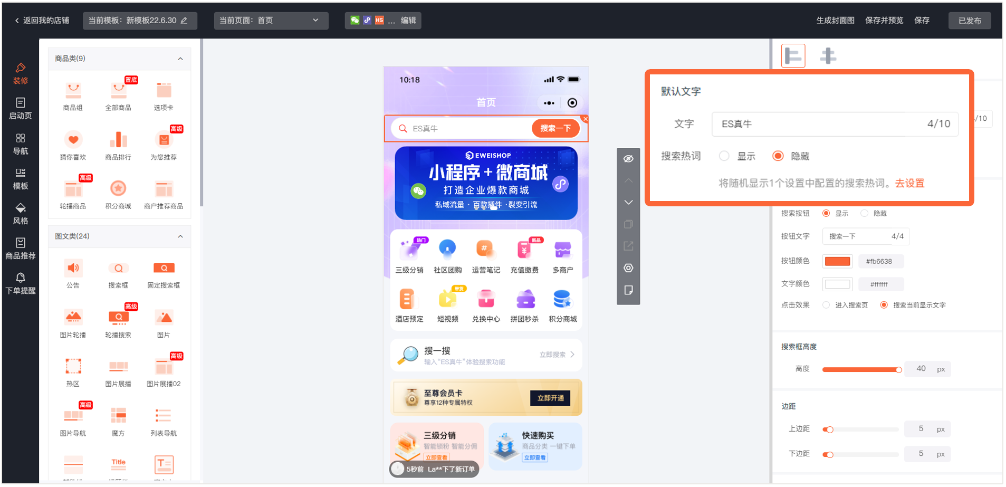Collapse the 图文类(24) section

coord(180,236)
